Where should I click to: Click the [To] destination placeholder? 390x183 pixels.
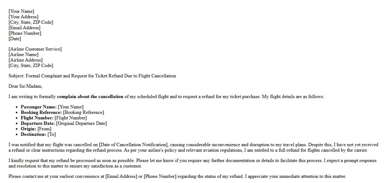(x=52, y=134)
